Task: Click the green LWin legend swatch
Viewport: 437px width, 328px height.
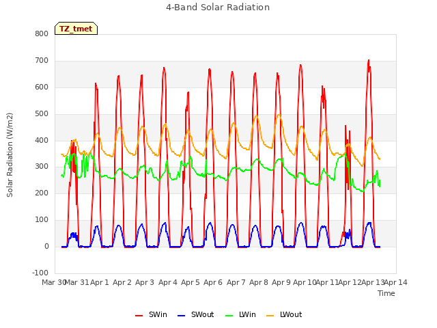Action: pyautogui.click(x=229, y=316)
